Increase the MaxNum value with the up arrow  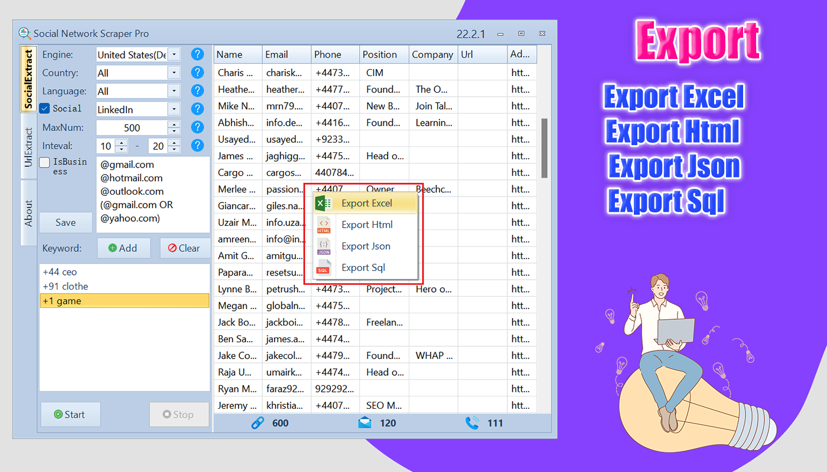(172, 124)
